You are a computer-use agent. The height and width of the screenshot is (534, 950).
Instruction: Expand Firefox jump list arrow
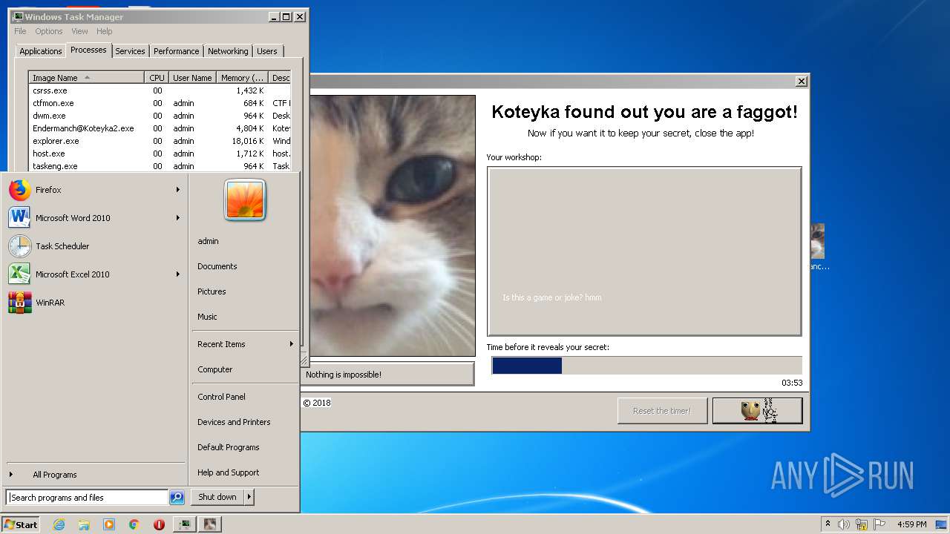coord(178,190)
